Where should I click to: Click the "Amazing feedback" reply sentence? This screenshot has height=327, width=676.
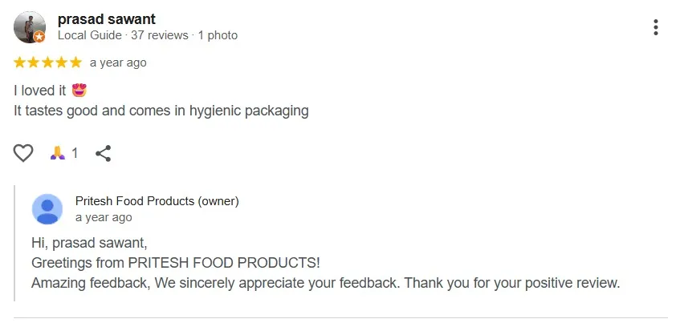click(x=325, y=283)
